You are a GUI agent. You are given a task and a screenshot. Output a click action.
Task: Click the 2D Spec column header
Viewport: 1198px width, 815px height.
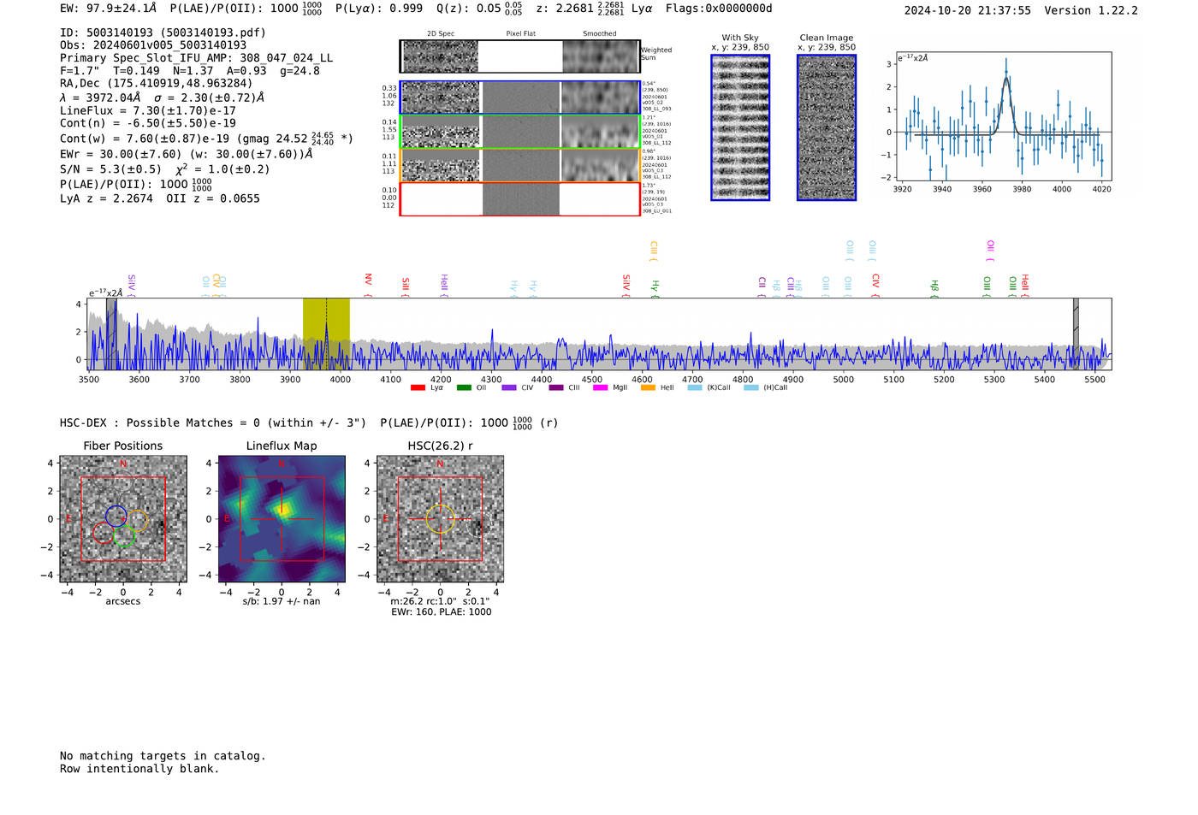(440, 34)
